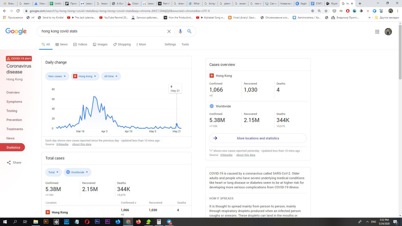The width and height of the screenshot is (402, 226).
Task: Click the Hong Kong row in table
Action: (x=116, y=212)
